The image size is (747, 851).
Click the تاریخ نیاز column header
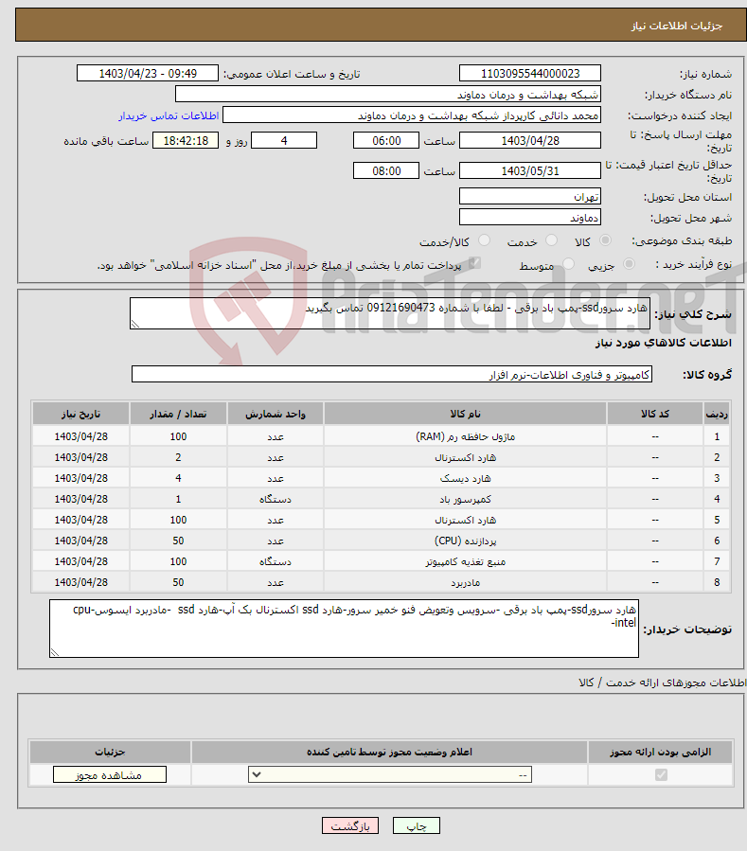tap(80, 414)
